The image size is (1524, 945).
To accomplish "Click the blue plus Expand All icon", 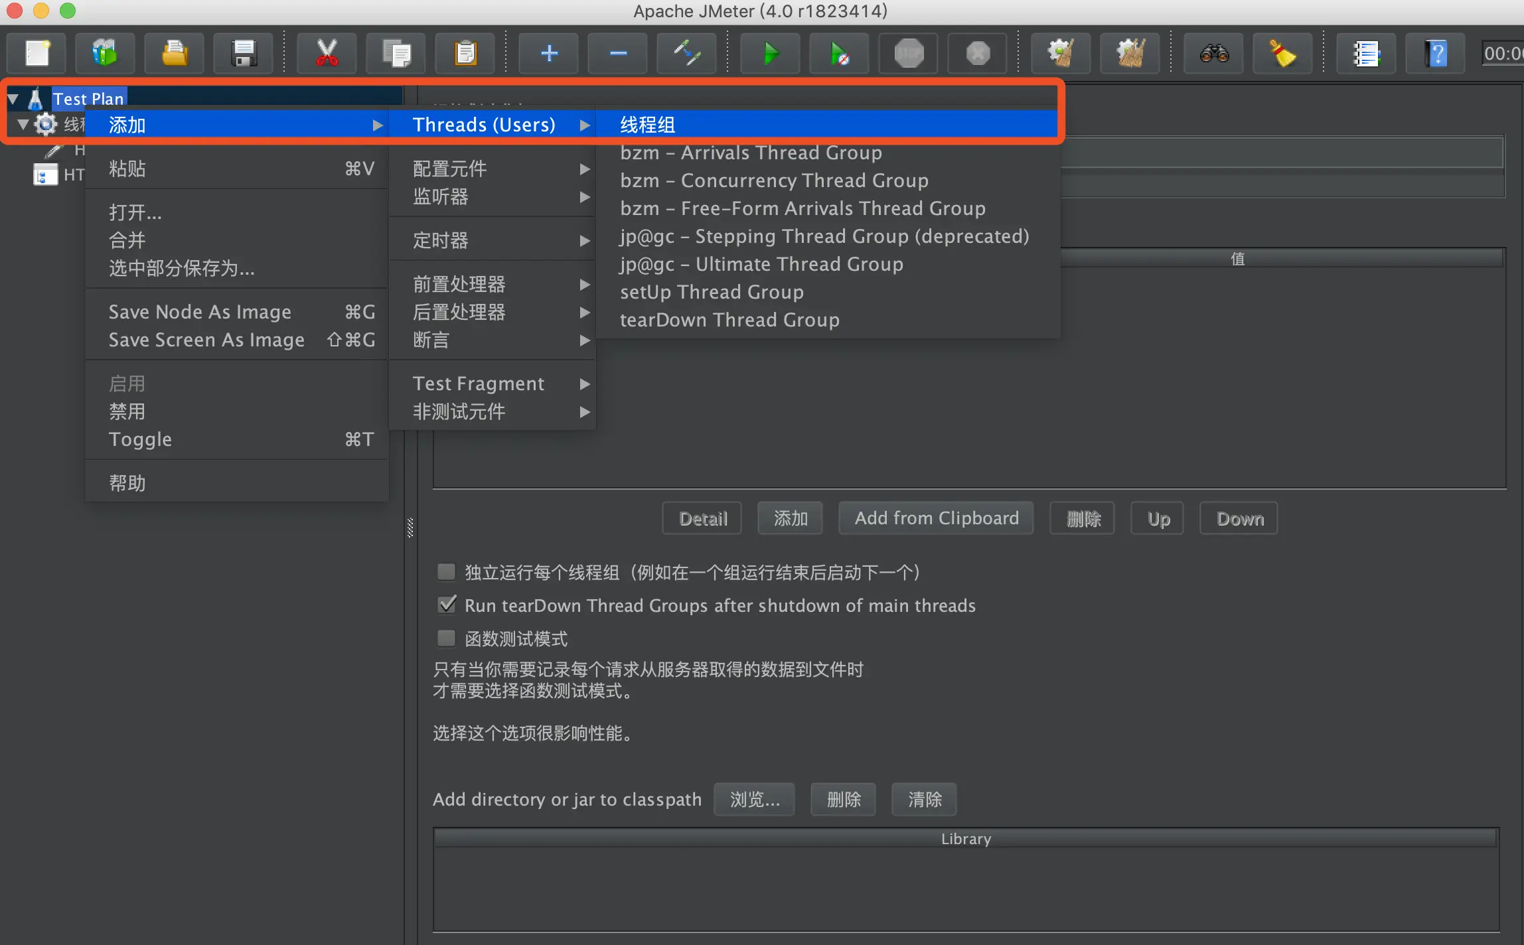I will [549, 53].
